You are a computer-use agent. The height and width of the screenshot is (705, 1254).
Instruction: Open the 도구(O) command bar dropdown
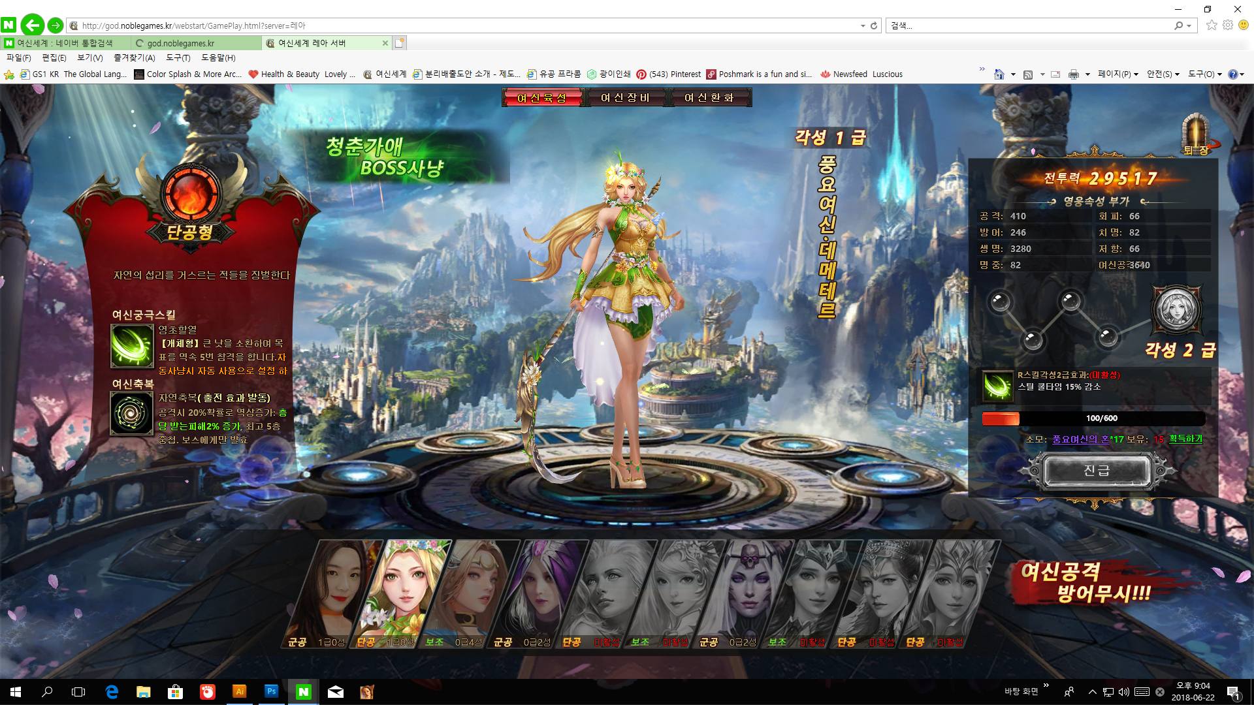click(1204, 74)
